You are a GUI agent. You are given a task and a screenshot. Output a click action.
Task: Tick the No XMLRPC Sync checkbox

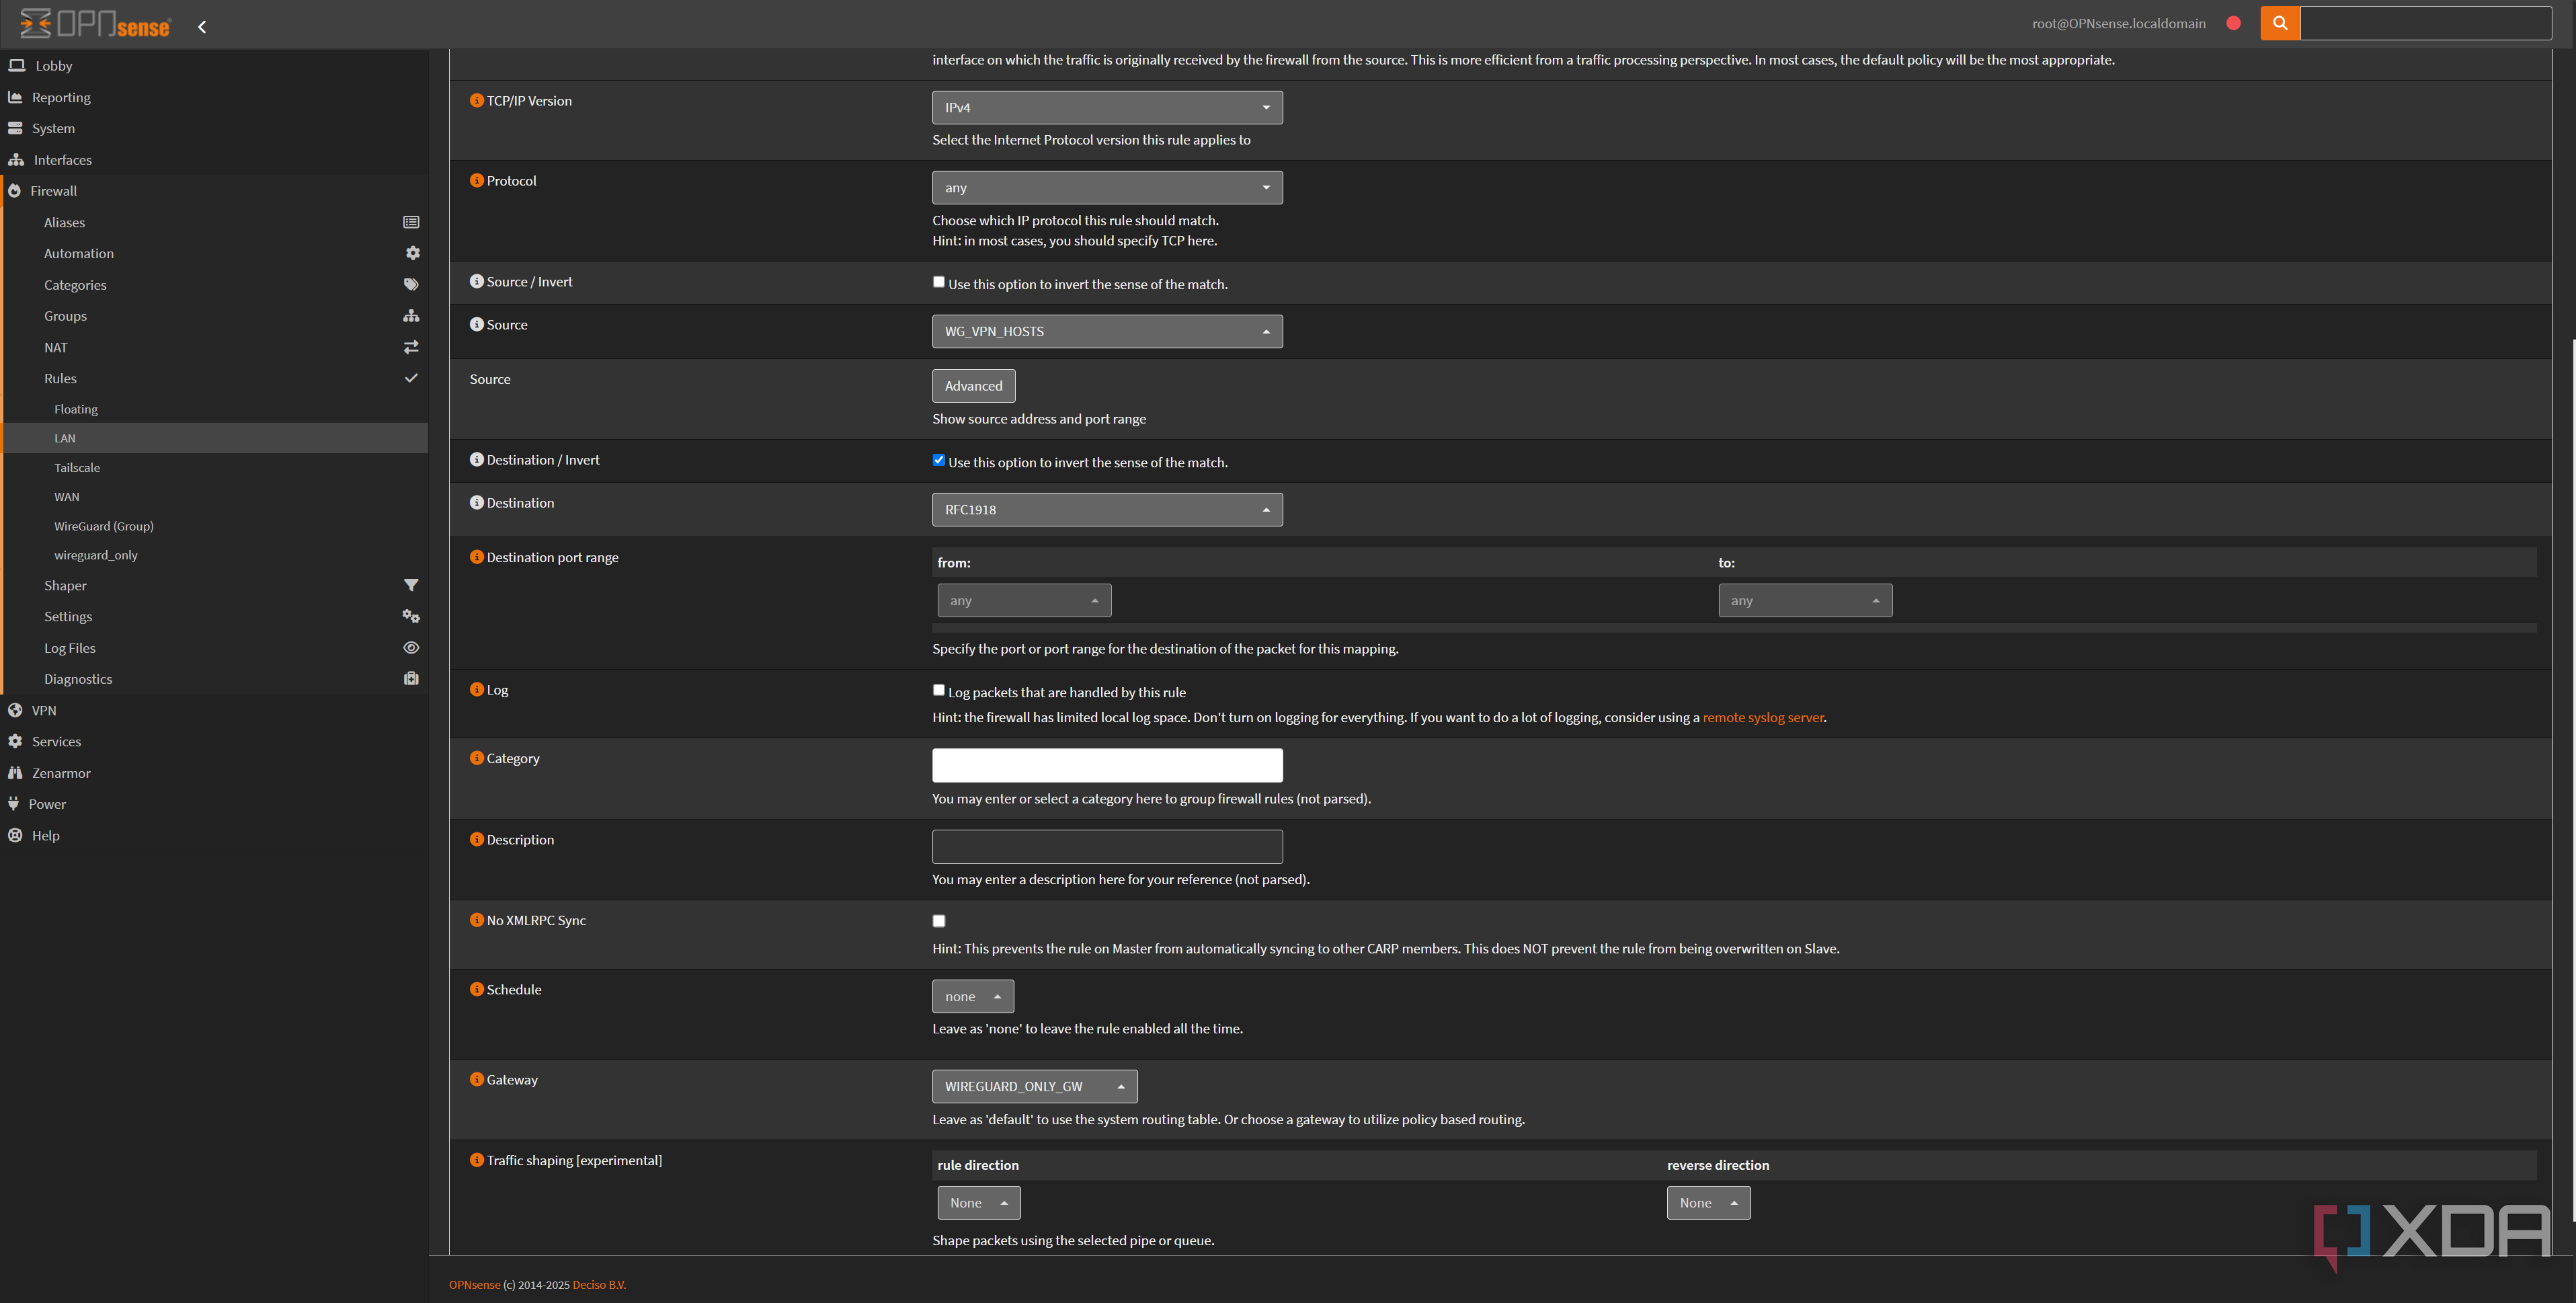coord(939,921)
